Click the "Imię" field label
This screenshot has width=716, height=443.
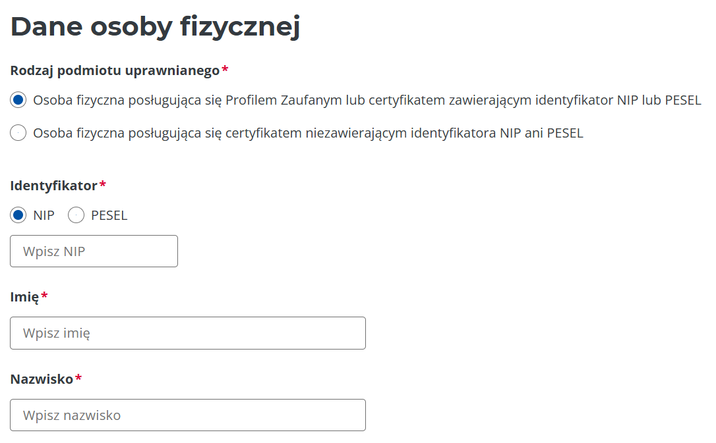[24, 297]
